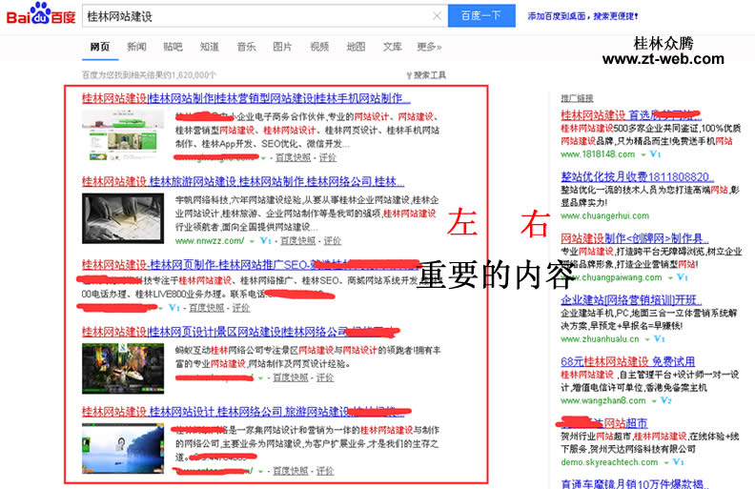Click the blue landscape thumbnail of fifth result
This screenshot has width=755, height=489.
click(x=123, y=449)
